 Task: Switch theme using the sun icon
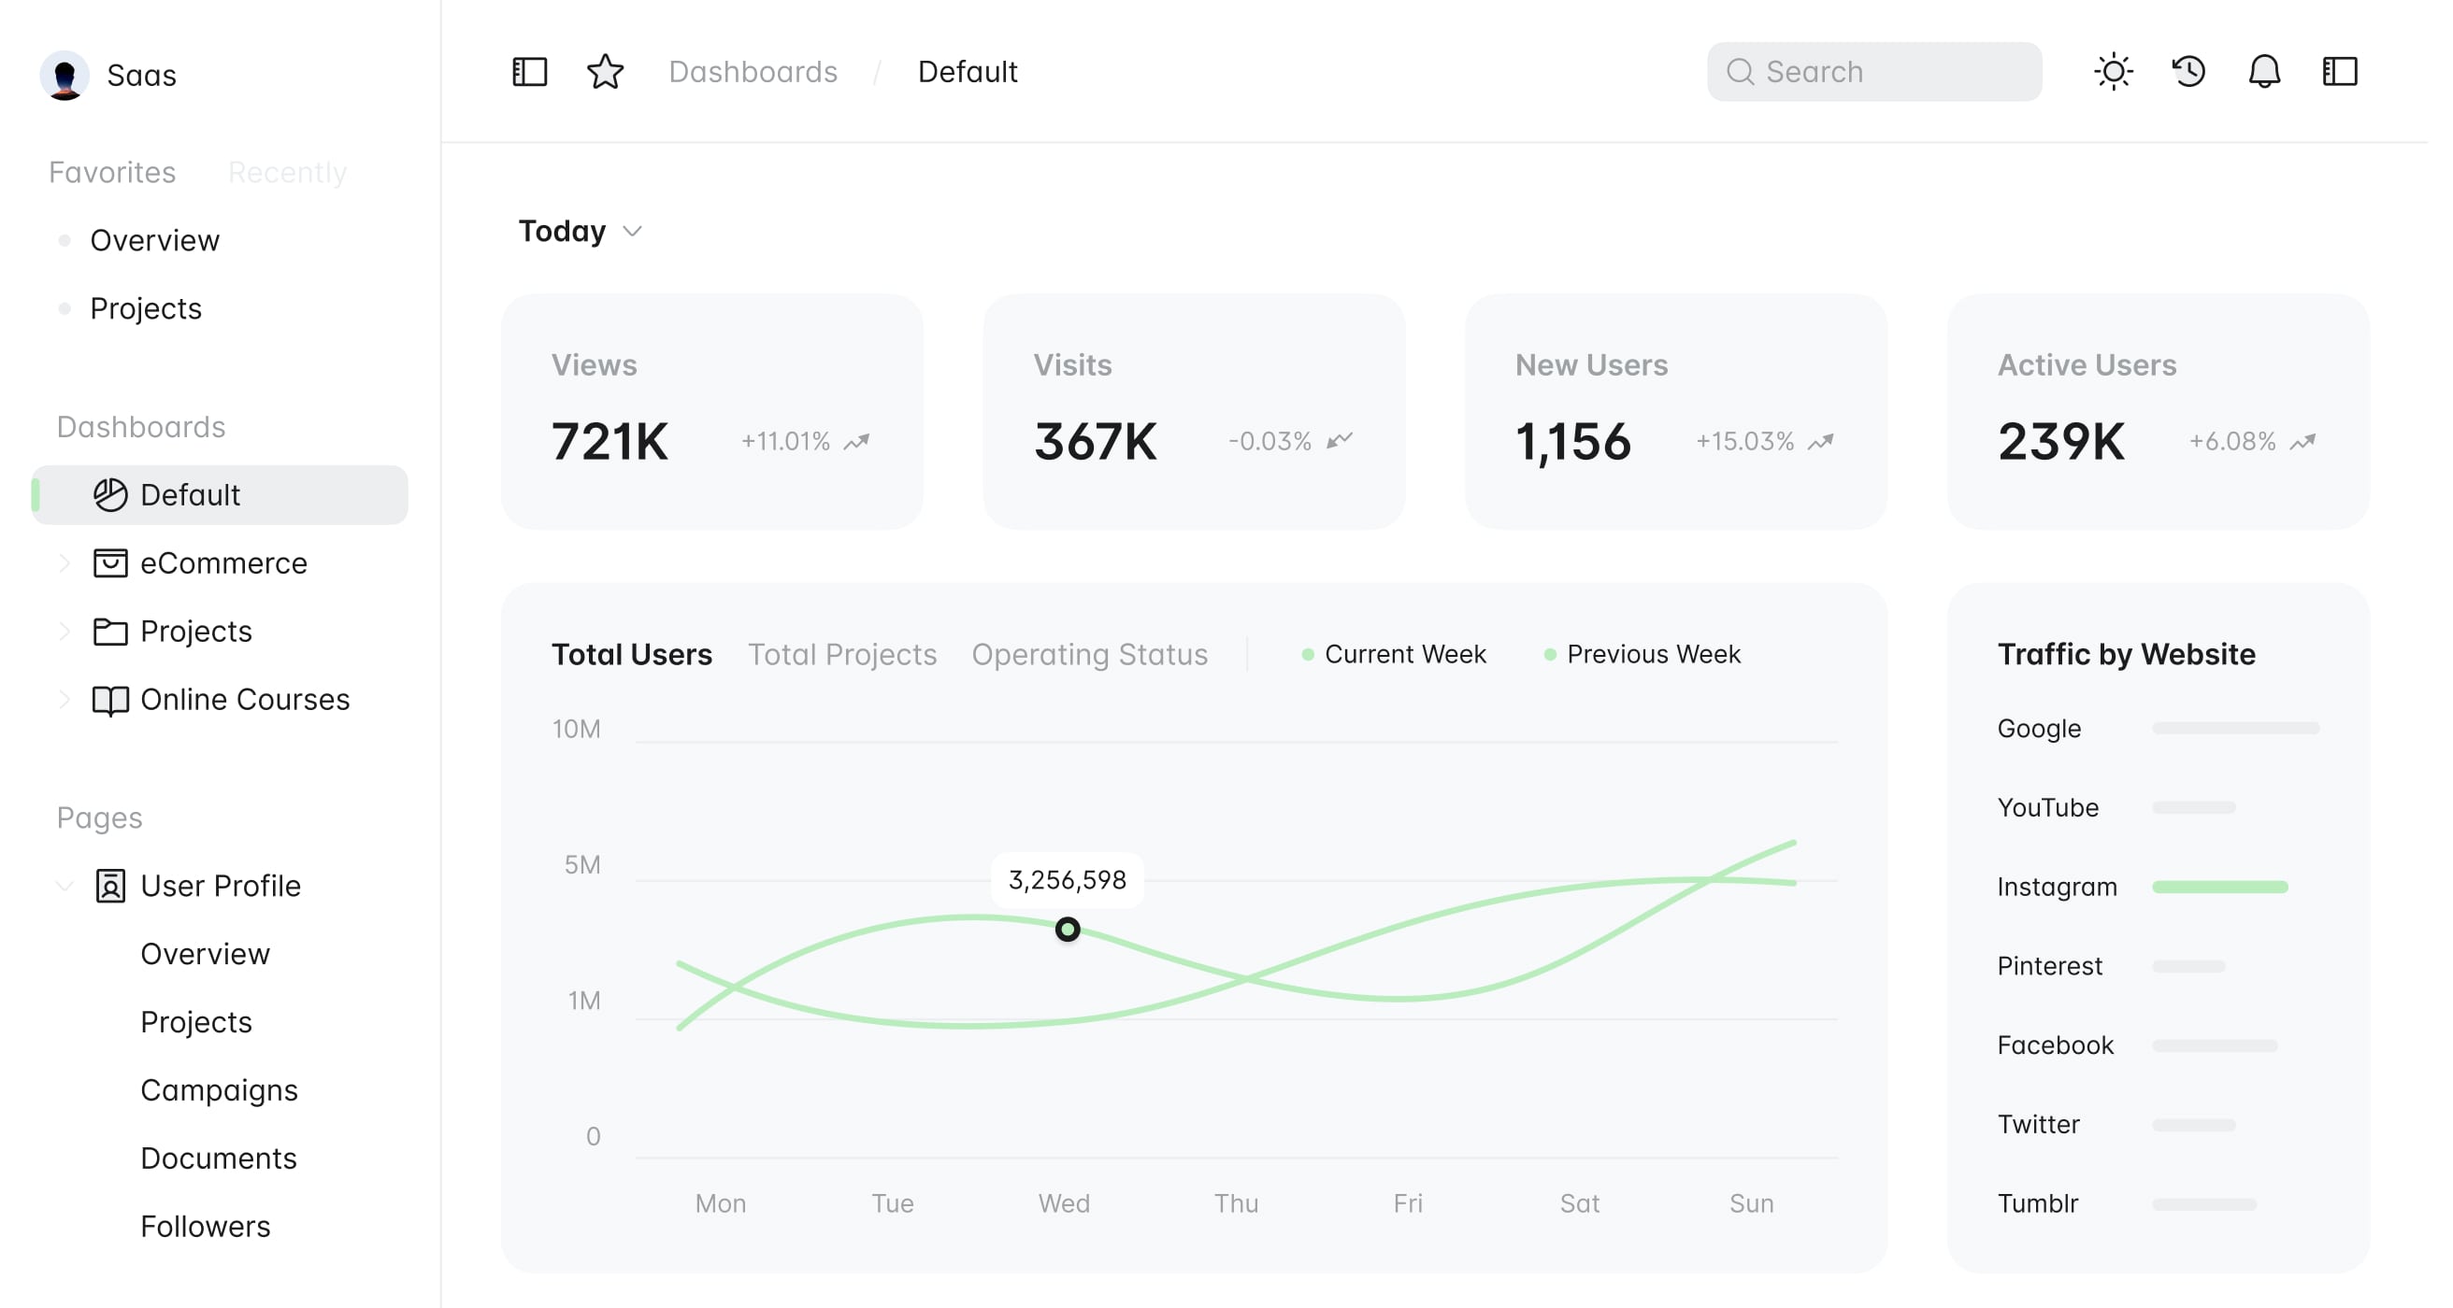point(2113,71)
